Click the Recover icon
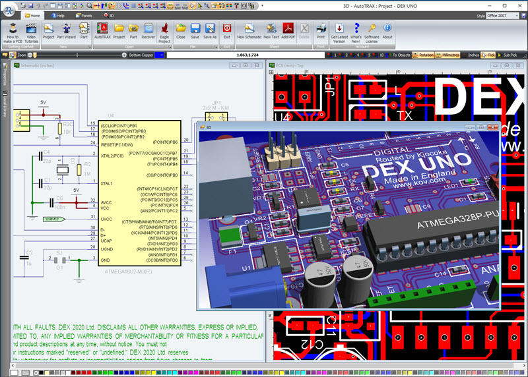This screenshot has width=528, height=377. (148, 32)
